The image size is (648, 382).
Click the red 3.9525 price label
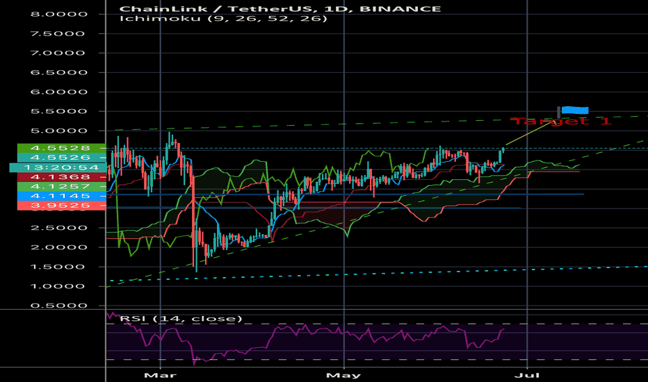coord(62,206)
